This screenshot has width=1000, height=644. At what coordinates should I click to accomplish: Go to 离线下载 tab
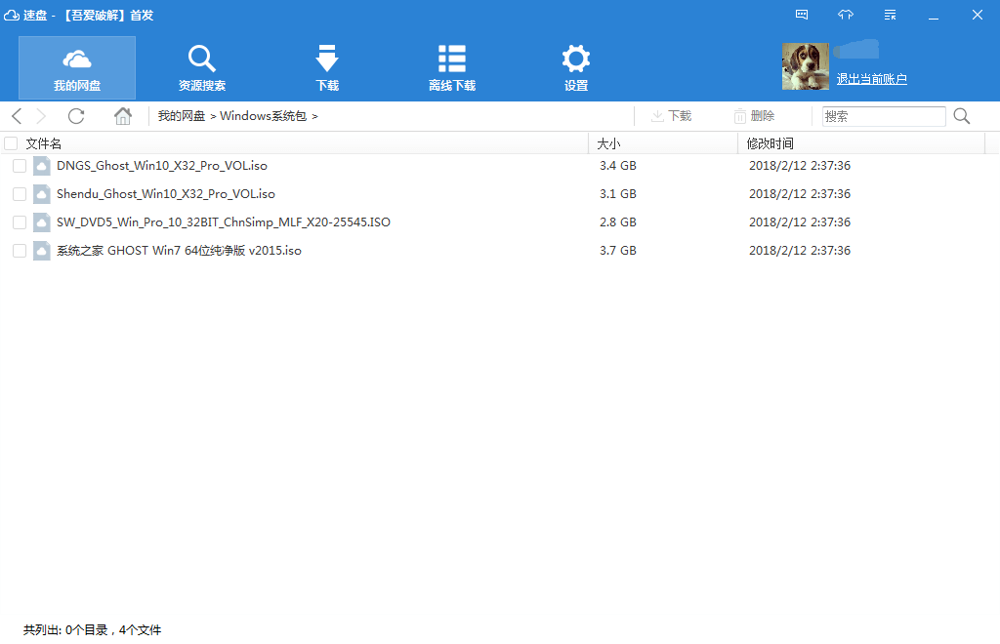pyautogui.click(x=451, y=68)
